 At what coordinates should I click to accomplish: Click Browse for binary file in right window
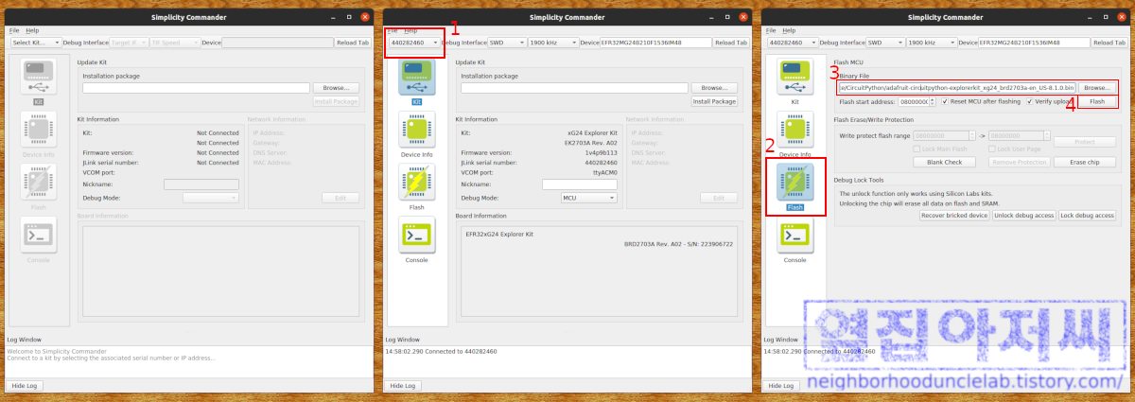coord(1097,88)
